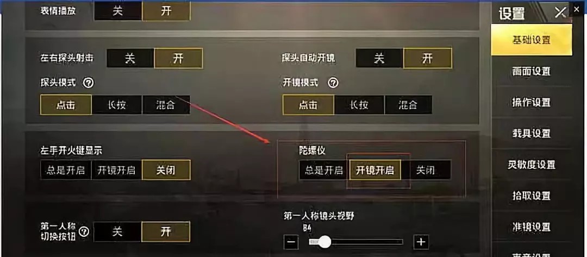Screen dimensions: 587x257
Task: Click help icon beside 探头模式
Action: (88, 83)
